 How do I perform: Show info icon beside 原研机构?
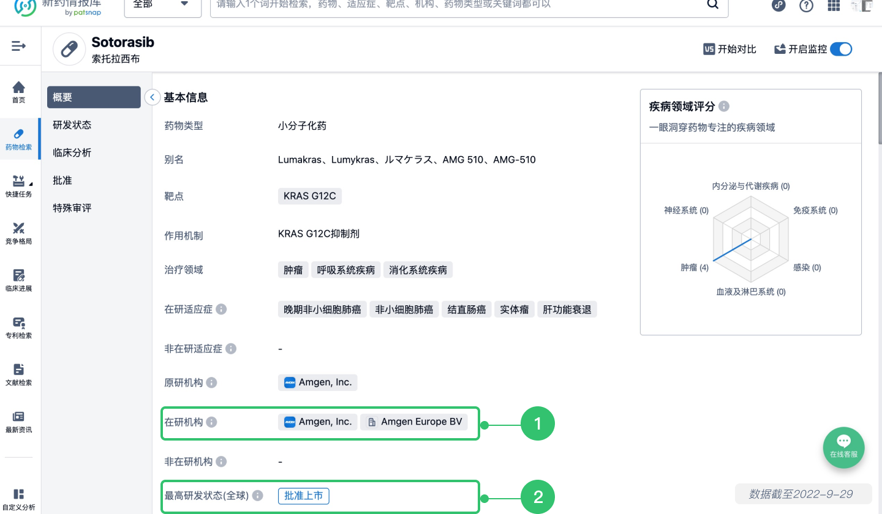pos(211,383)
